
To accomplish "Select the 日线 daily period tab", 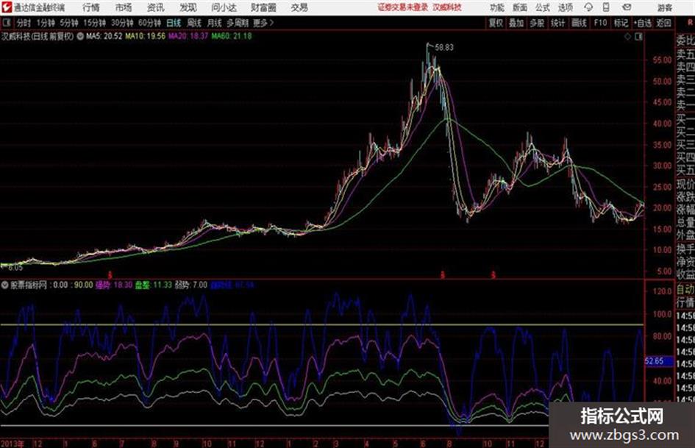I will coord(174,23).
